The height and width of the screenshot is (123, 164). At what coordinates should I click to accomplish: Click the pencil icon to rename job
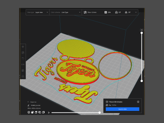pyautogui.click(x=28, y=105)
